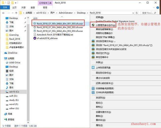Viewport: 161px width, 128px height.
Task: Sort by 名称 column header
Action: click(x=35, y=18)
